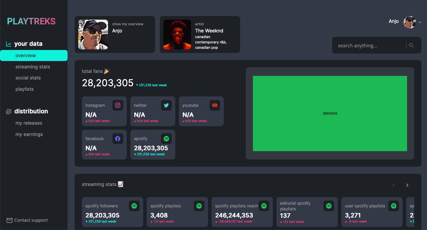This screenshot has width=427, height=230.
Task: Click the green fans treemap block
Action: point(330,113)
